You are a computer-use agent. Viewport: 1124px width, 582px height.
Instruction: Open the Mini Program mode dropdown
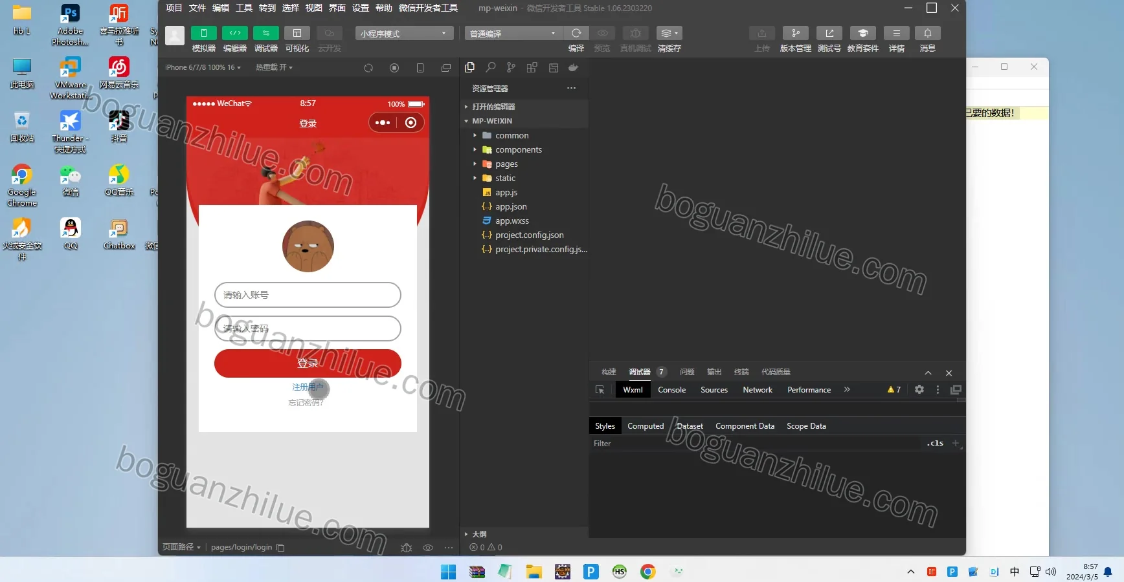click(404, 33)
